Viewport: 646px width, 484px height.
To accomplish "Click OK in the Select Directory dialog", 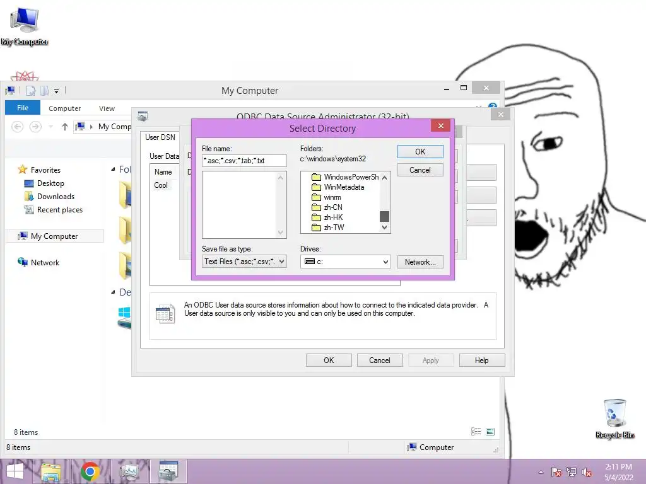I will point(420,151).
